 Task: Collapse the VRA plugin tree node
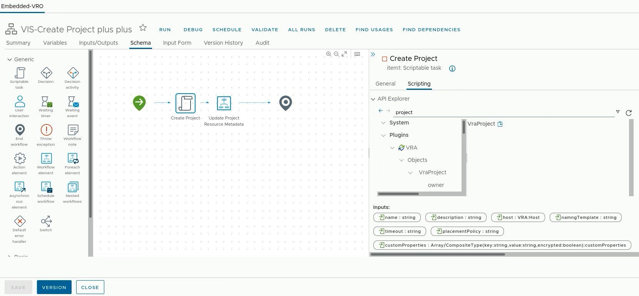pyautogui.click(x=392, y=148)
